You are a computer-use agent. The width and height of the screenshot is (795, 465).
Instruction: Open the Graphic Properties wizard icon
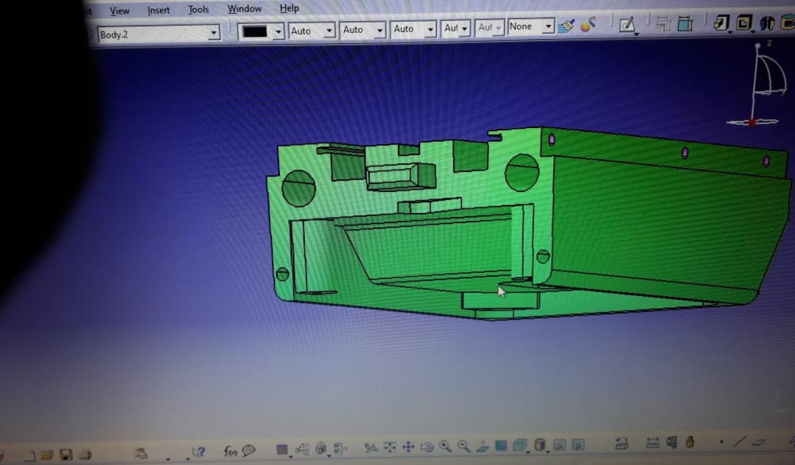point(588,25)
